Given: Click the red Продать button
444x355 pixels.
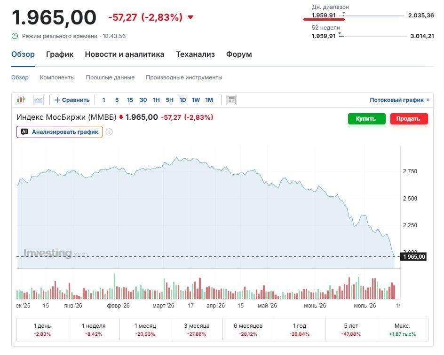Looking at the screenshot, I should click(409, 119).
